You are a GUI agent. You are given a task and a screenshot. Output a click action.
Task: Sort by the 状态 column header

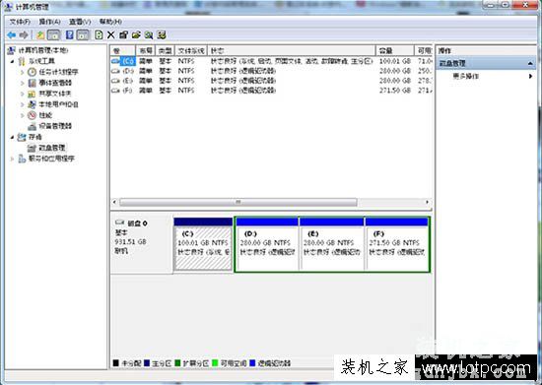pyautogui.click(x=291, y=51)
